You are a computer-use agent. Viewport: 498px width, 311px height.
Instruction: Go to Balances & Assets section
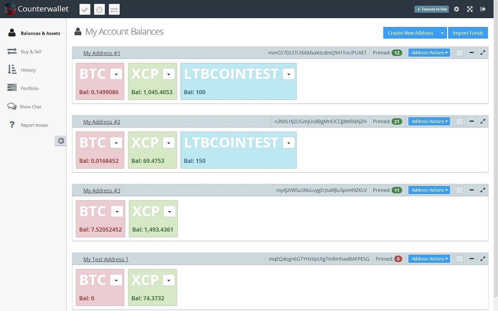pos(34,33)
